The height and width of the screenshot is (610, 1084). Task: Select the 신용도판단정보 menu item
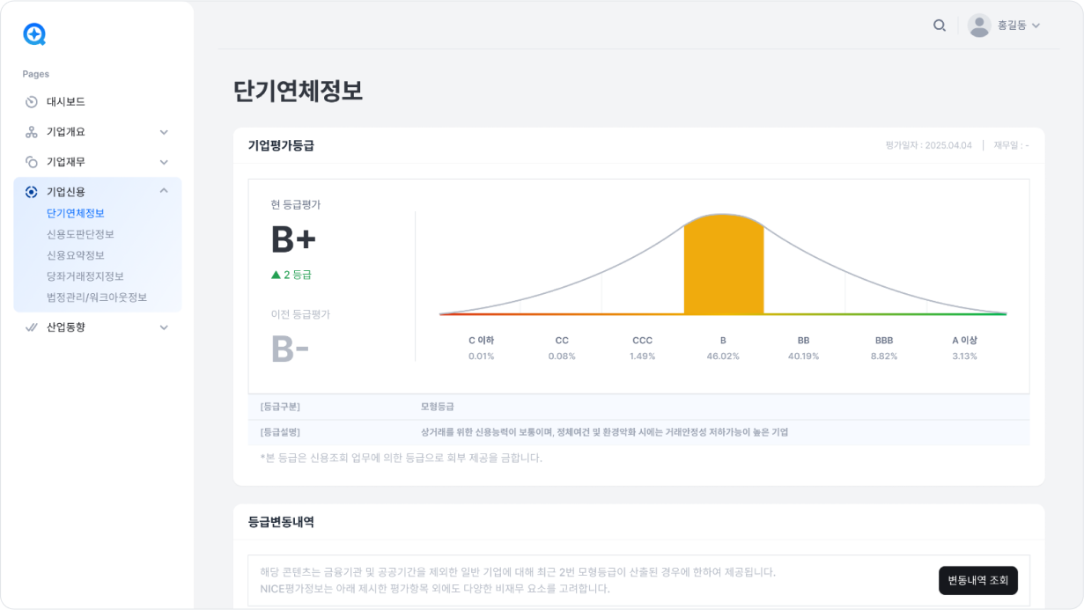coord(81,234)
